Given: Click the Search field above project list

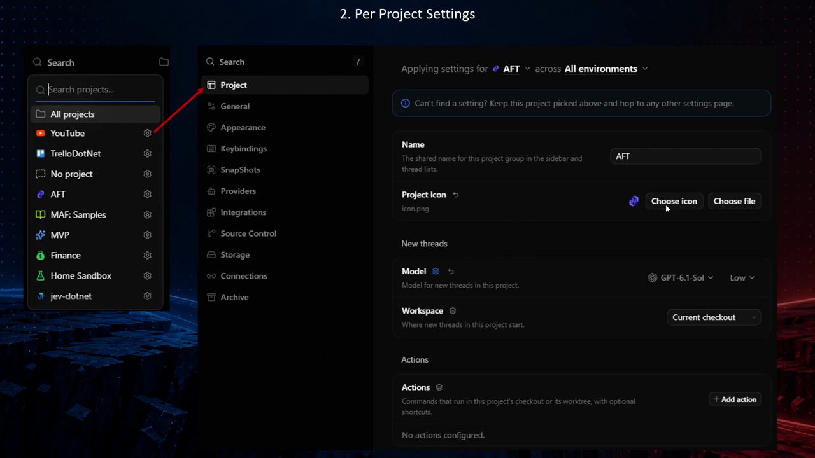Looking at the screenshot, I should click(91, 62).
